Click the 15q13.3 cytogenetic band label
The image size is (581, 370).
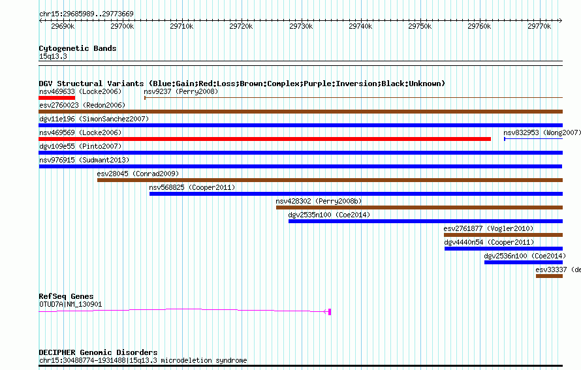(x=53, y=56)
